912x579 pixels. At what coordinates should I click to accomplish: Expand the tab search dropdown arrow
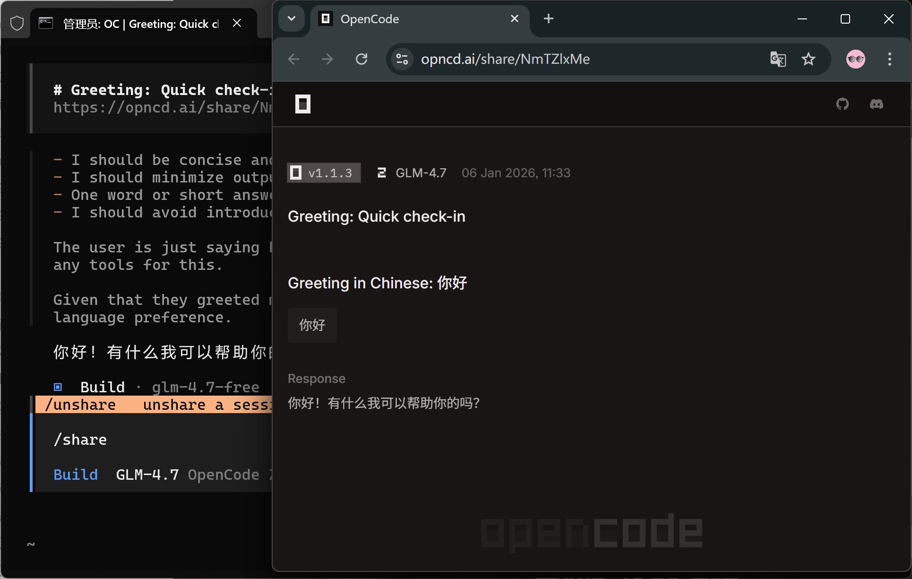tap(292, 19)
